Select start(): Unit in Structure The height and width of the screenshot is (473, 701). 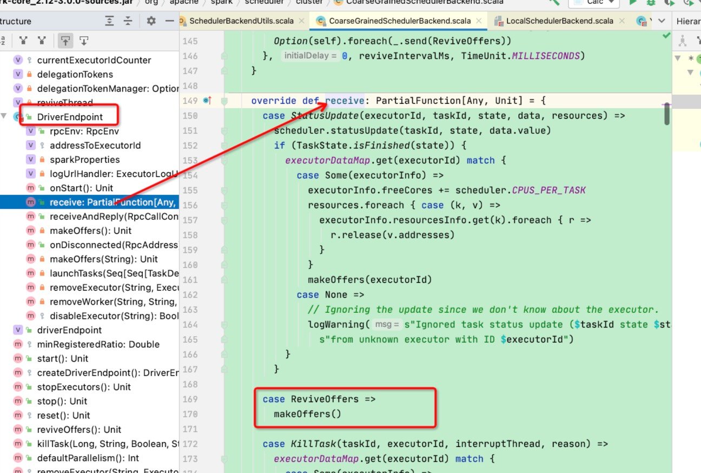(x=63, y=358)
